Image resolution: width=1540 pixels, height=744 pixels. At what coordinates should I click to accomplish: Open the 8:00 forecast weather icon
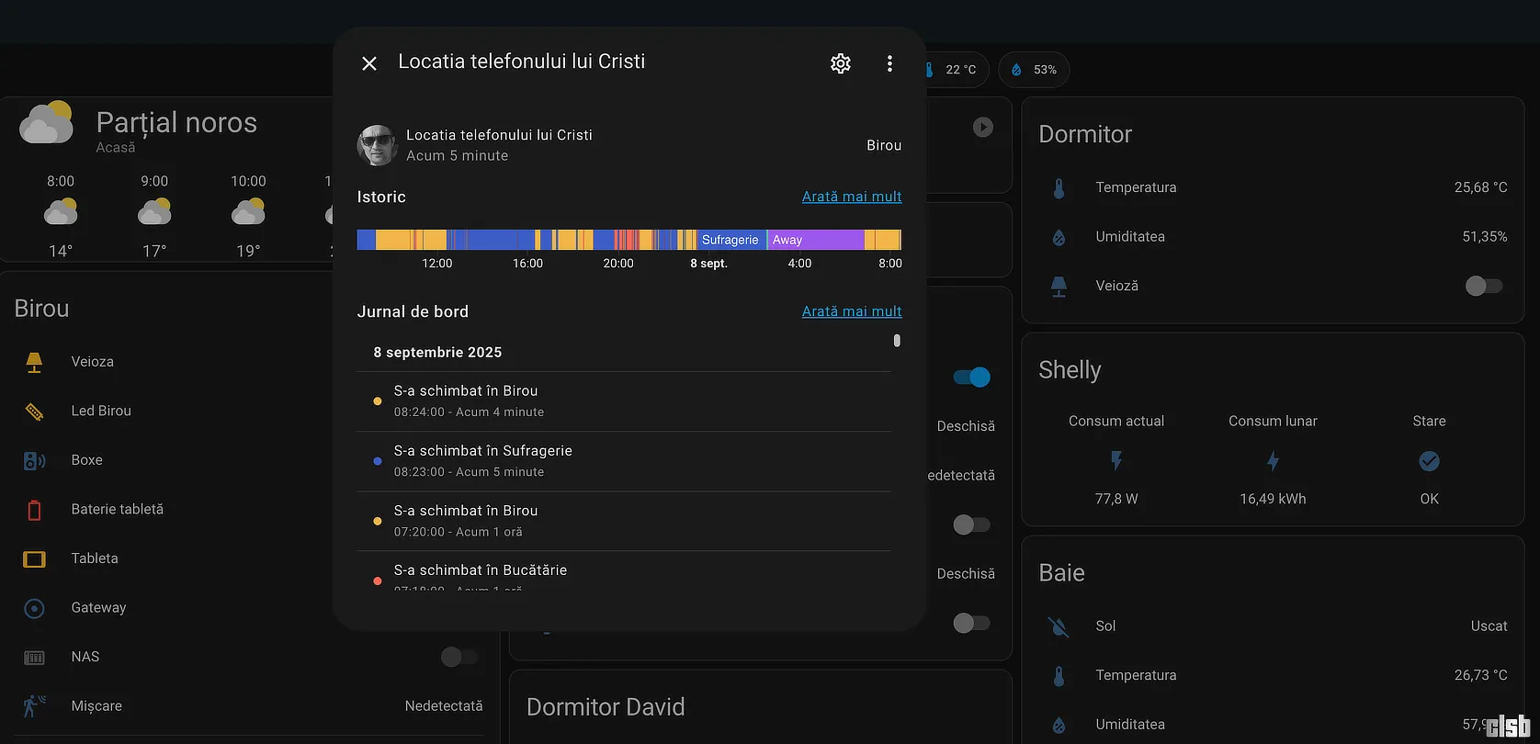click(x=61, y=213)
